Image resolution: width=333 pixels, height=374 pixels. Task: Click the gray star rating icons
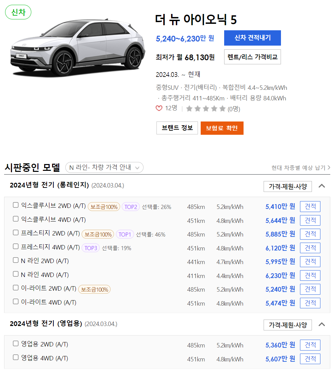tap(206, 109)
